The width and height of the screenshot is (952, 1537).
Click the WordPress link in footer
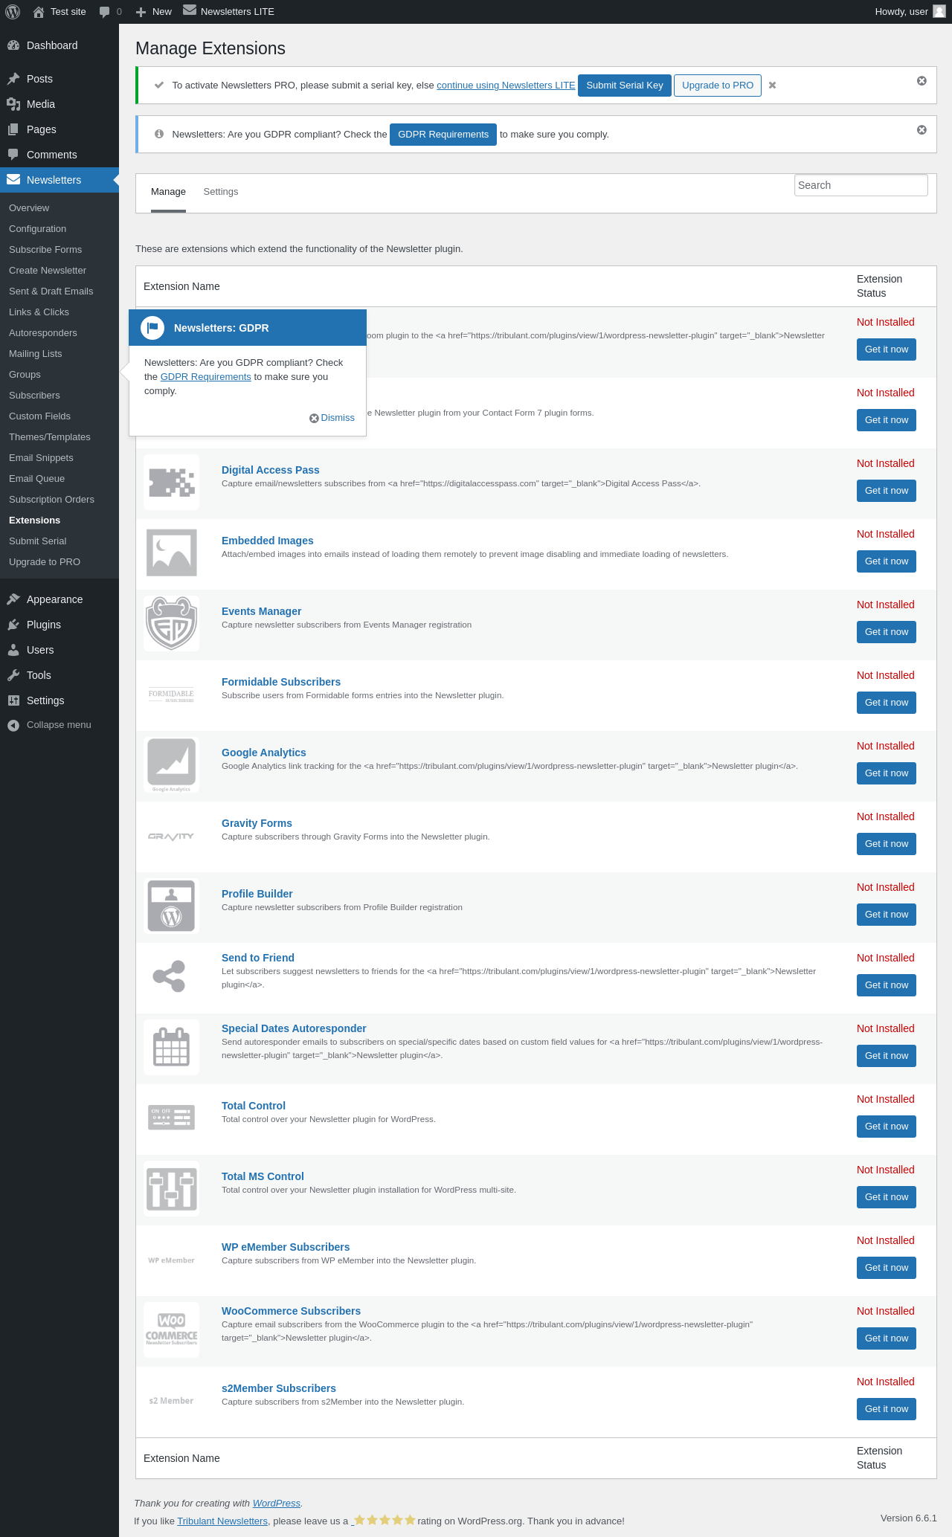point(277,1504)
